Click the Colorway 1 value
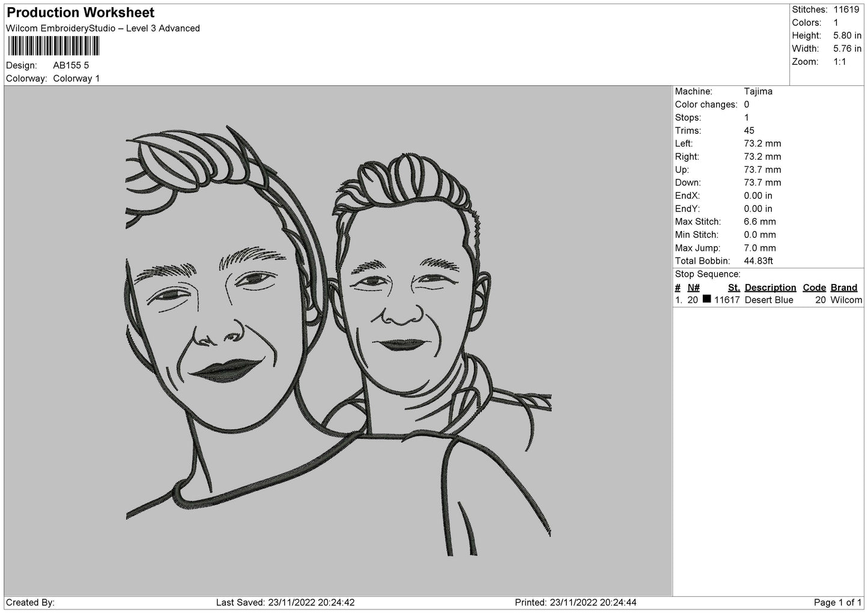Viewport: 868px width, 613px height. pos(76,79)
